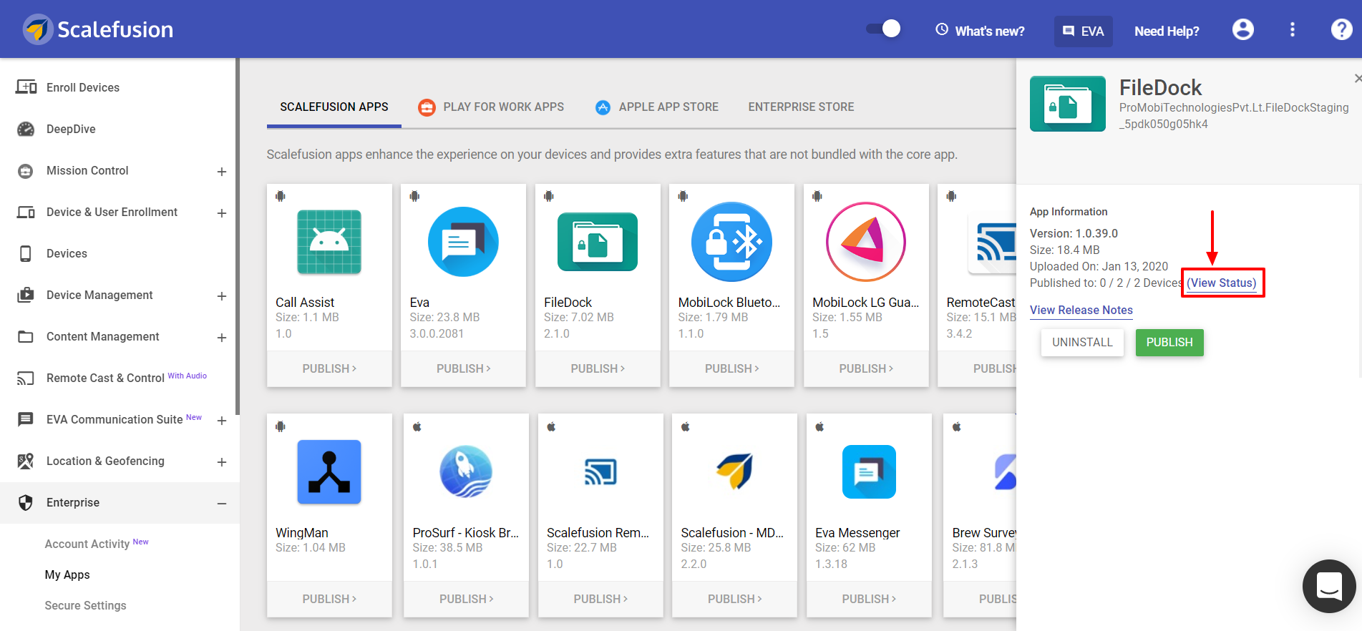The image size is (1362, 631).
Task: Close the FileDock details panel
Action: (1357, 78)
